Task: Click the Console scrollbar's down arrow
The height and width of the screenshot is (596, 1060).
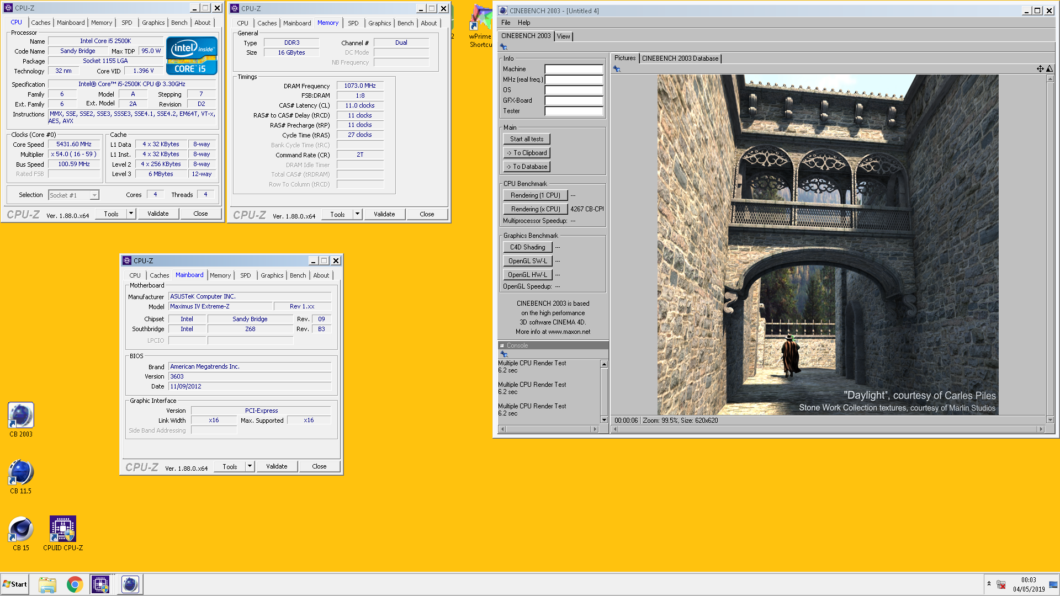Action: click(604, 420)
